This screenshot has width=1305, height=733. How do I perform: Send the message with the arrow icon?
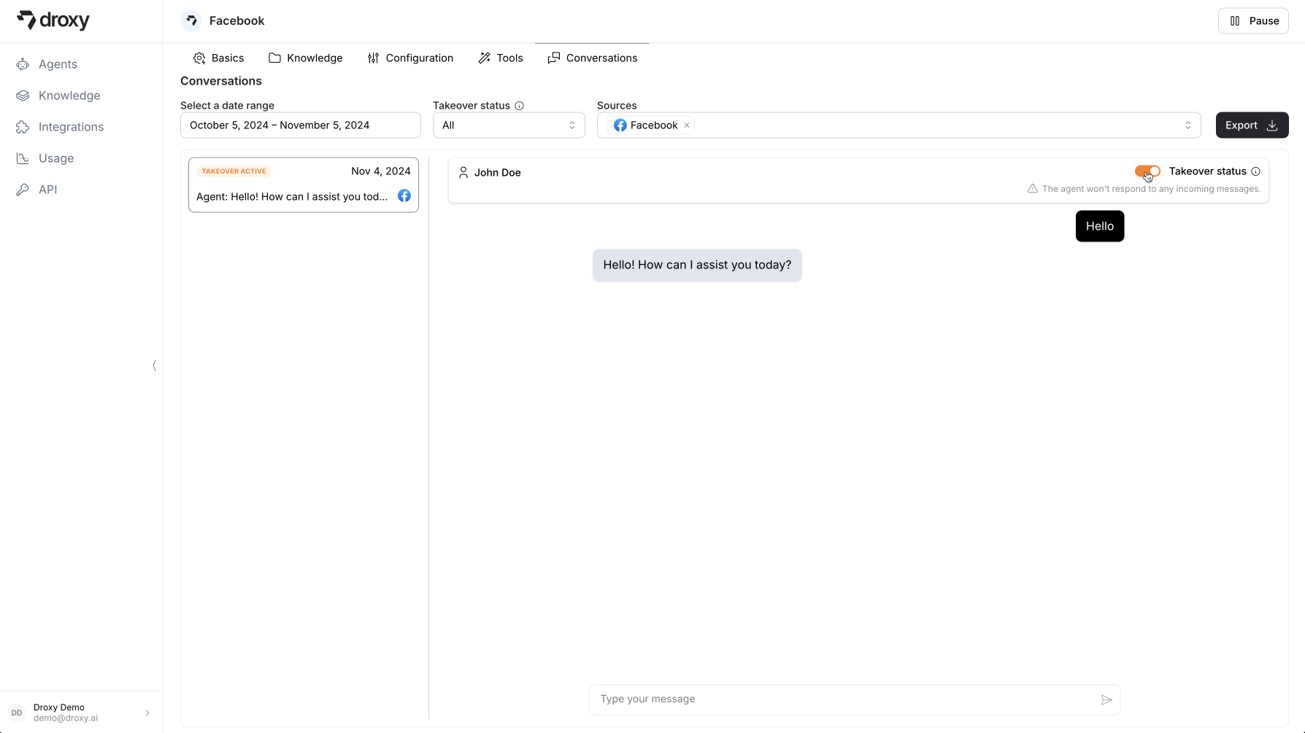1106,699
